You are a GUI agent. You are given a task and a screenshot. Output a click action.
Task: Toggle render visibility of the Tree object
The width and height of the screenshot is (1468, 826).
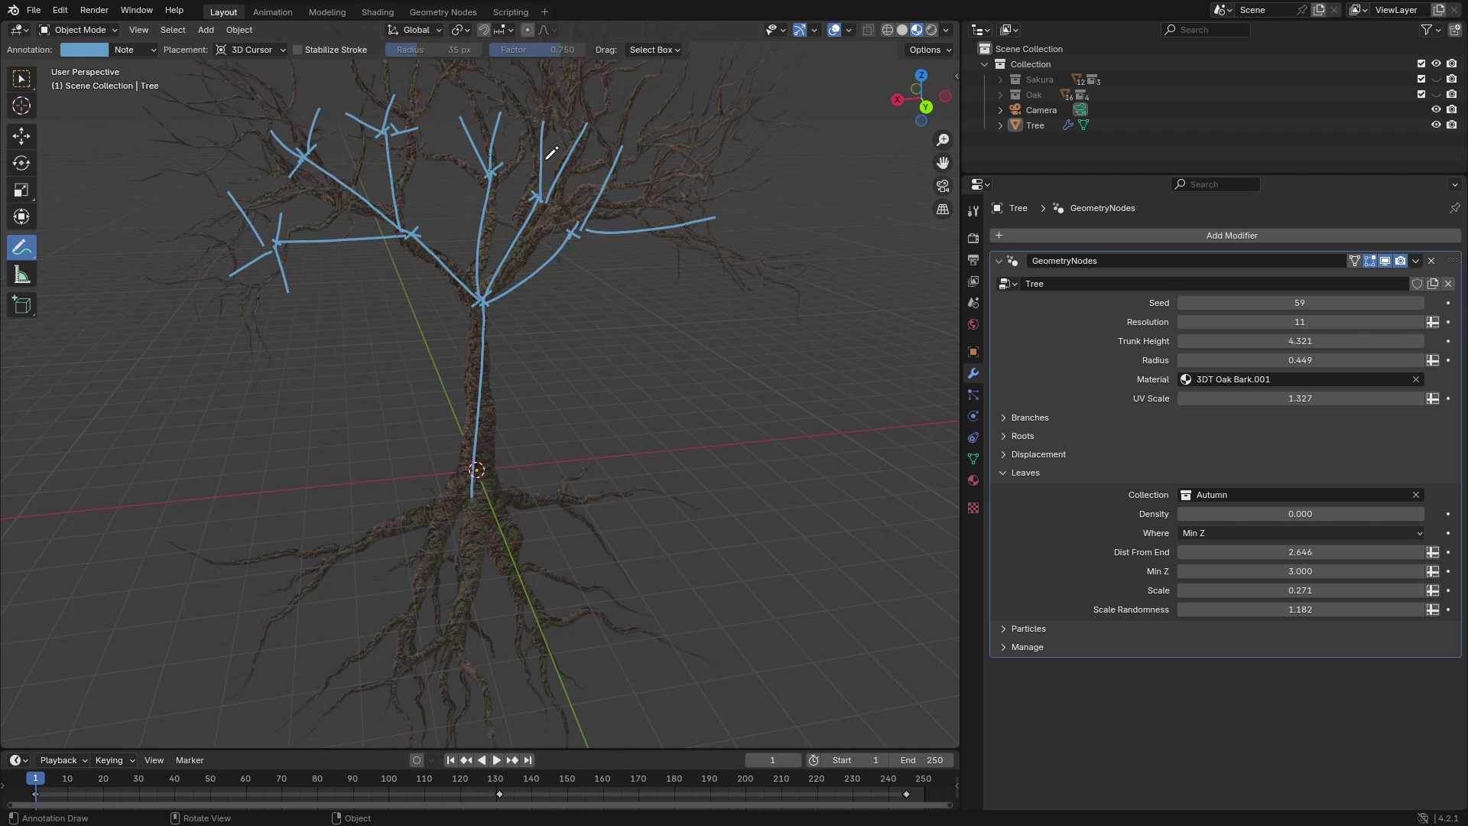1453,125
